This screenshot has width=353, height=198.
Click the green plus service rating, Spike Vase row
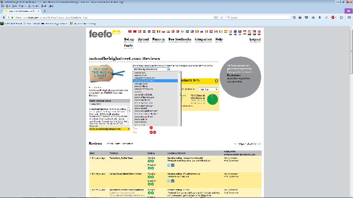(x=151, y=161)
